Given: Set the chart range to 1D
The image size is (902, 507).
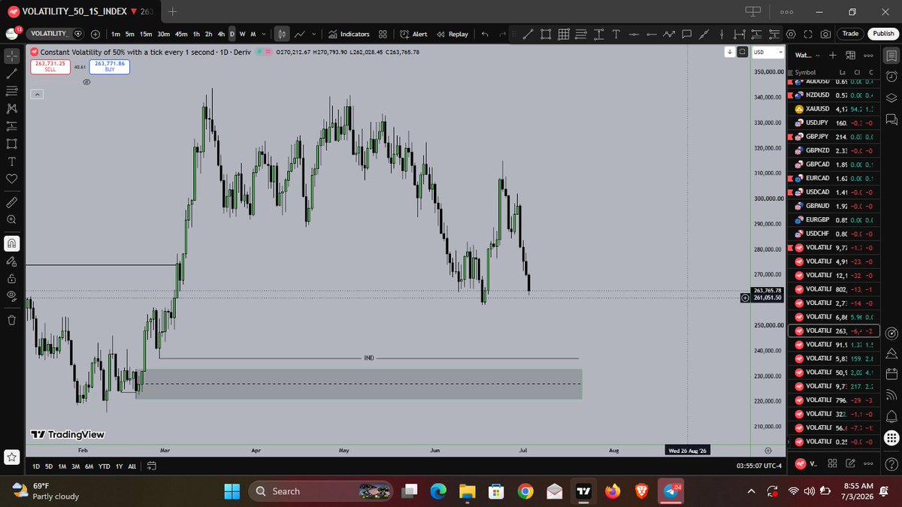Looking at the screenshot, I should (35, 466).
